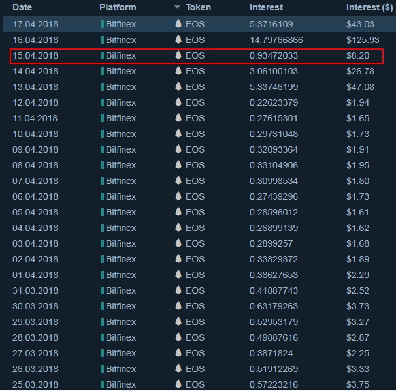Click the EOS icon in the 31.03.2018 row
Viewport: 396px width, 391px height.
(x=178, y=290)
